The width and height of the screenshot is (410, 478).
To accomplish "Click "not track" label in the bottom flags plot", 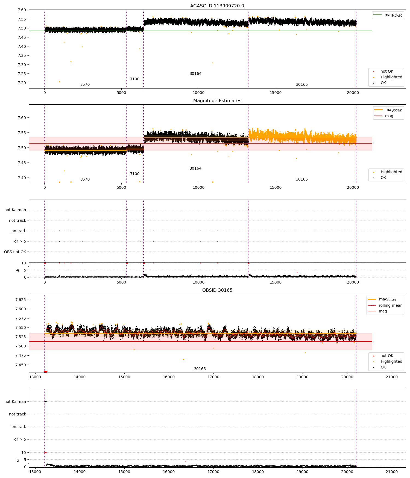I will [17, 414].
